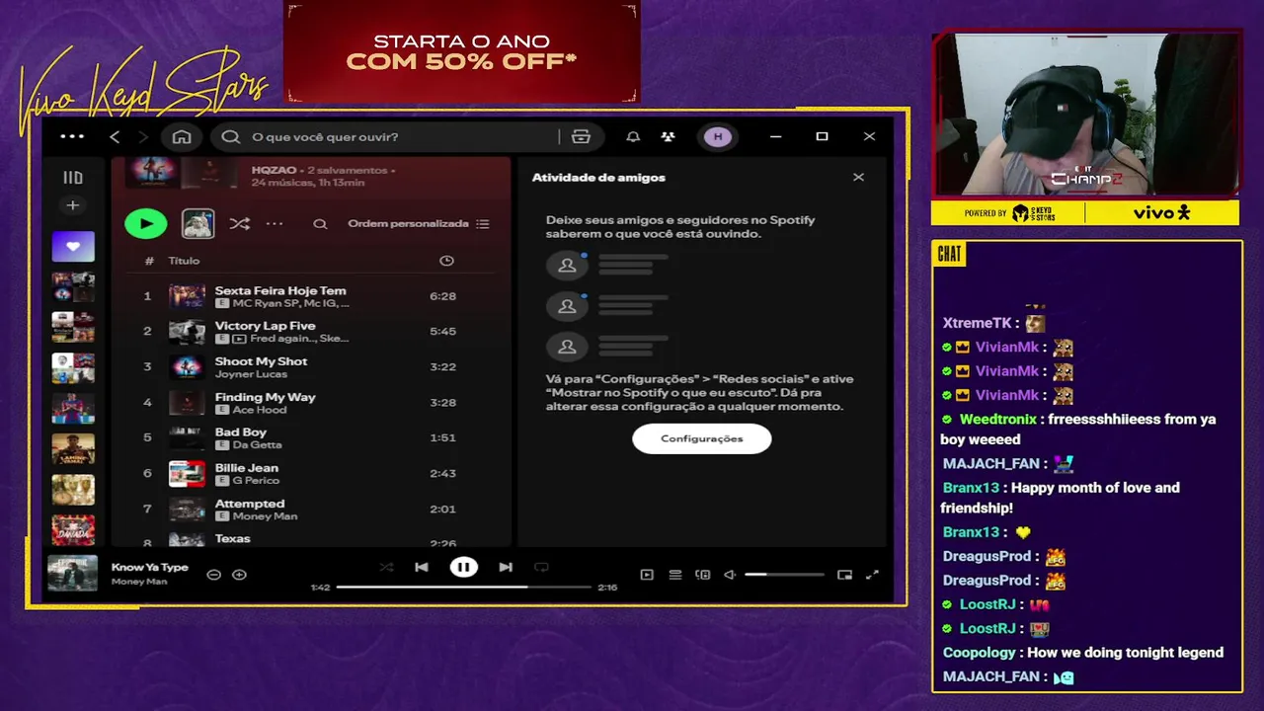The height and width of the screenshot is (711, 1264).
Task: Click the 'Título' column header
Action: (184, 261)
